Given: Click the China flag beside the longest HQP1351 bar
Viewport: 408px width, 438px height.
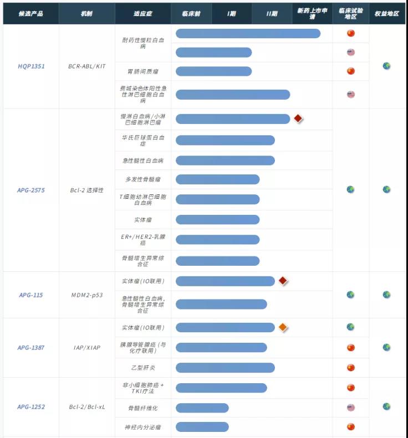Looking at the screenshot, I should point(351,33).
